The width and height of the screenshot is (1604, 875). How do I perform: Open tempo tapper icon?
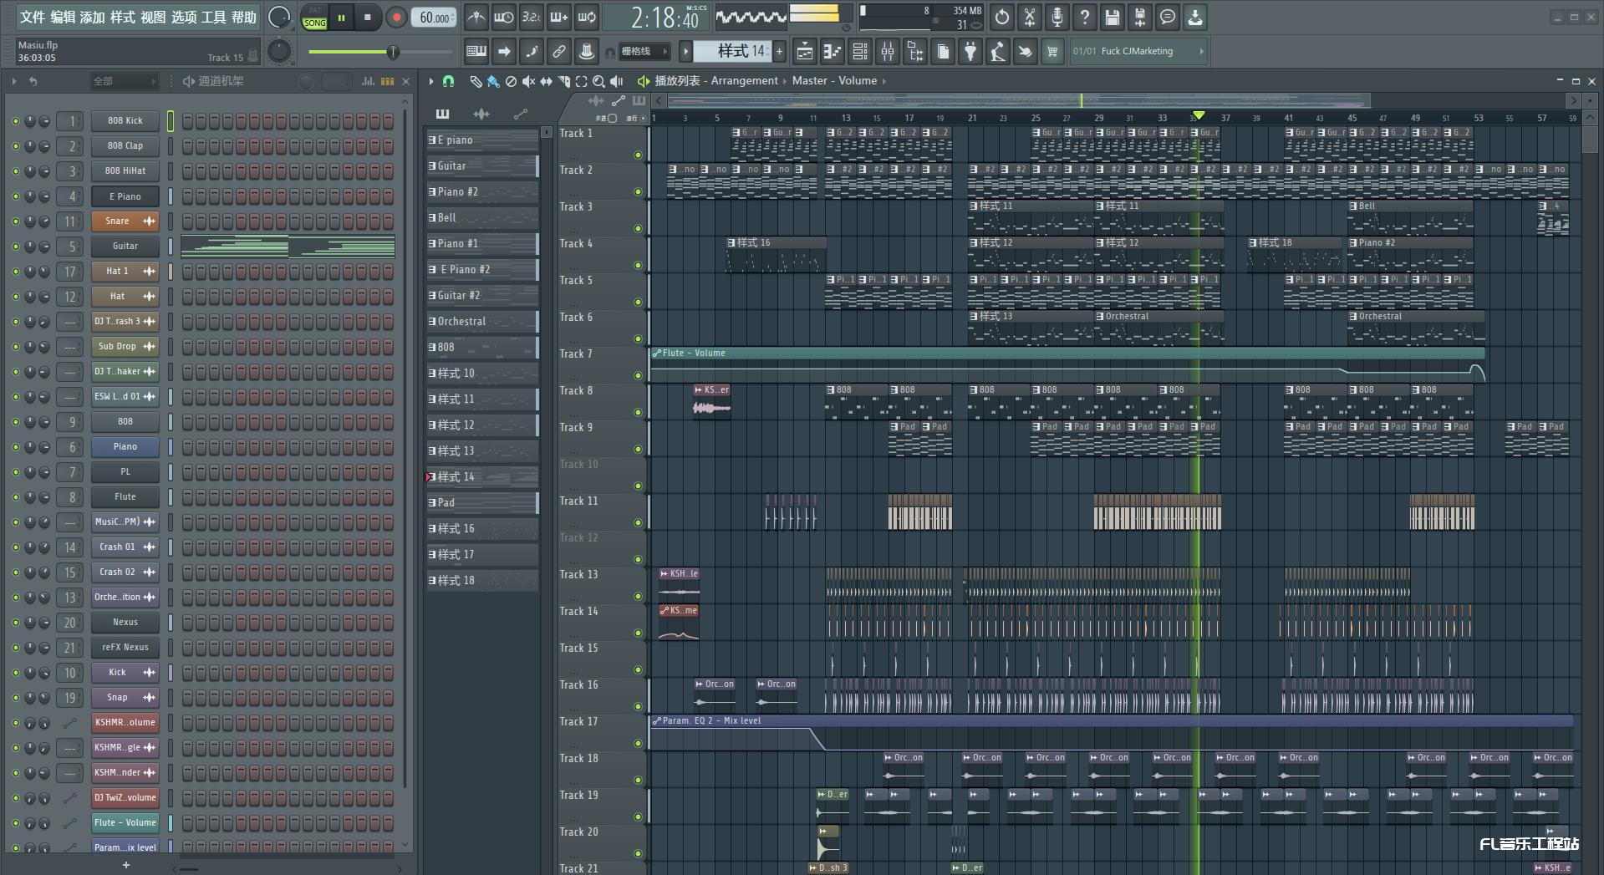pos(997,52)
